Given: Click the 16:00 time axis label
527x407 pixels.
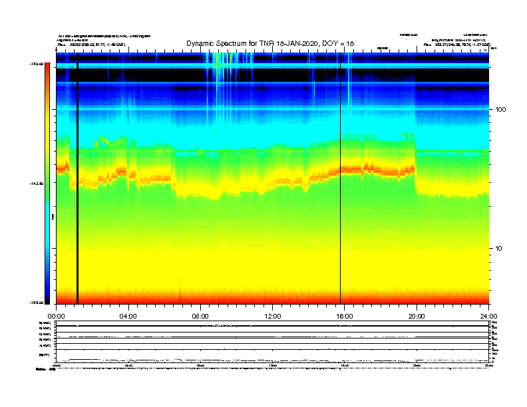Looking at the screenshot, I should point(345,317).
